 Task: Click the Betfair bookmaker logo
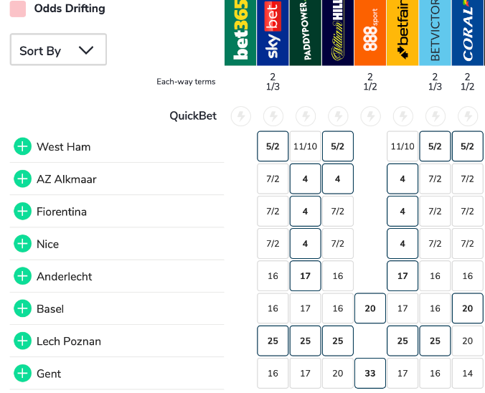[x=402, y=33]
